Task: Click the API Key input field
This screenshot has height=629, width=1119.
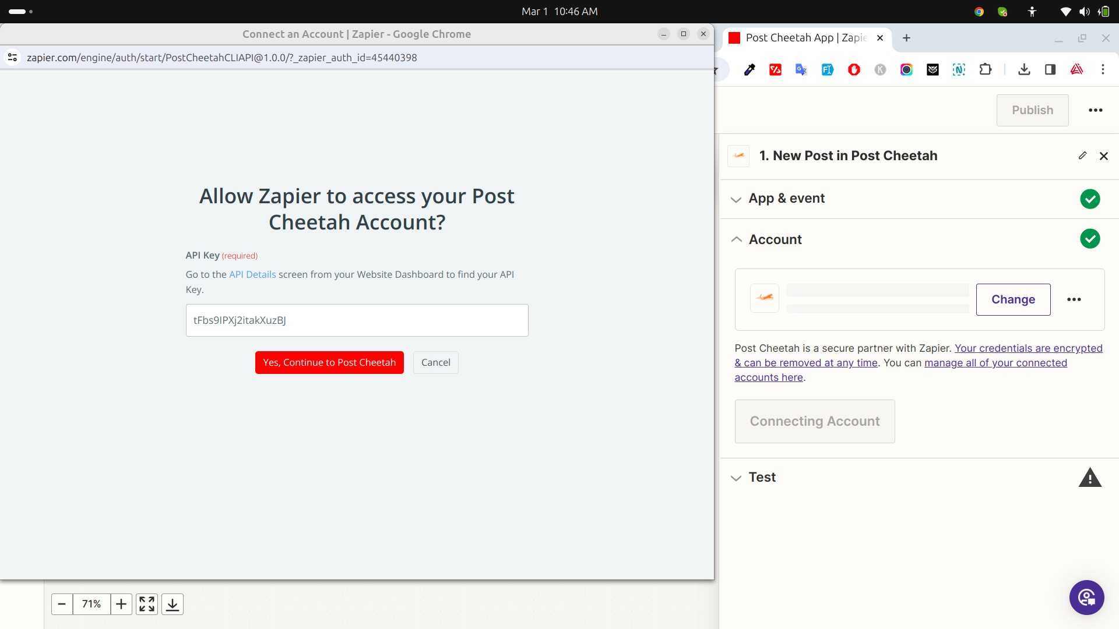Action: click(x=357, y=320)
